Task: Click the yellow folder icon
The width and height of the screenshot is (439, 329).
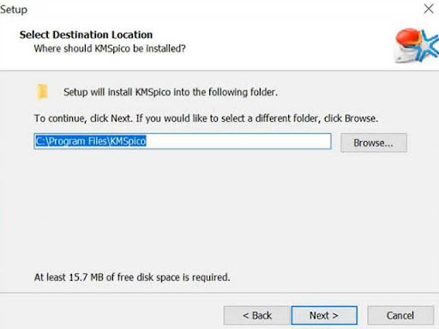Action: point(42,92)
